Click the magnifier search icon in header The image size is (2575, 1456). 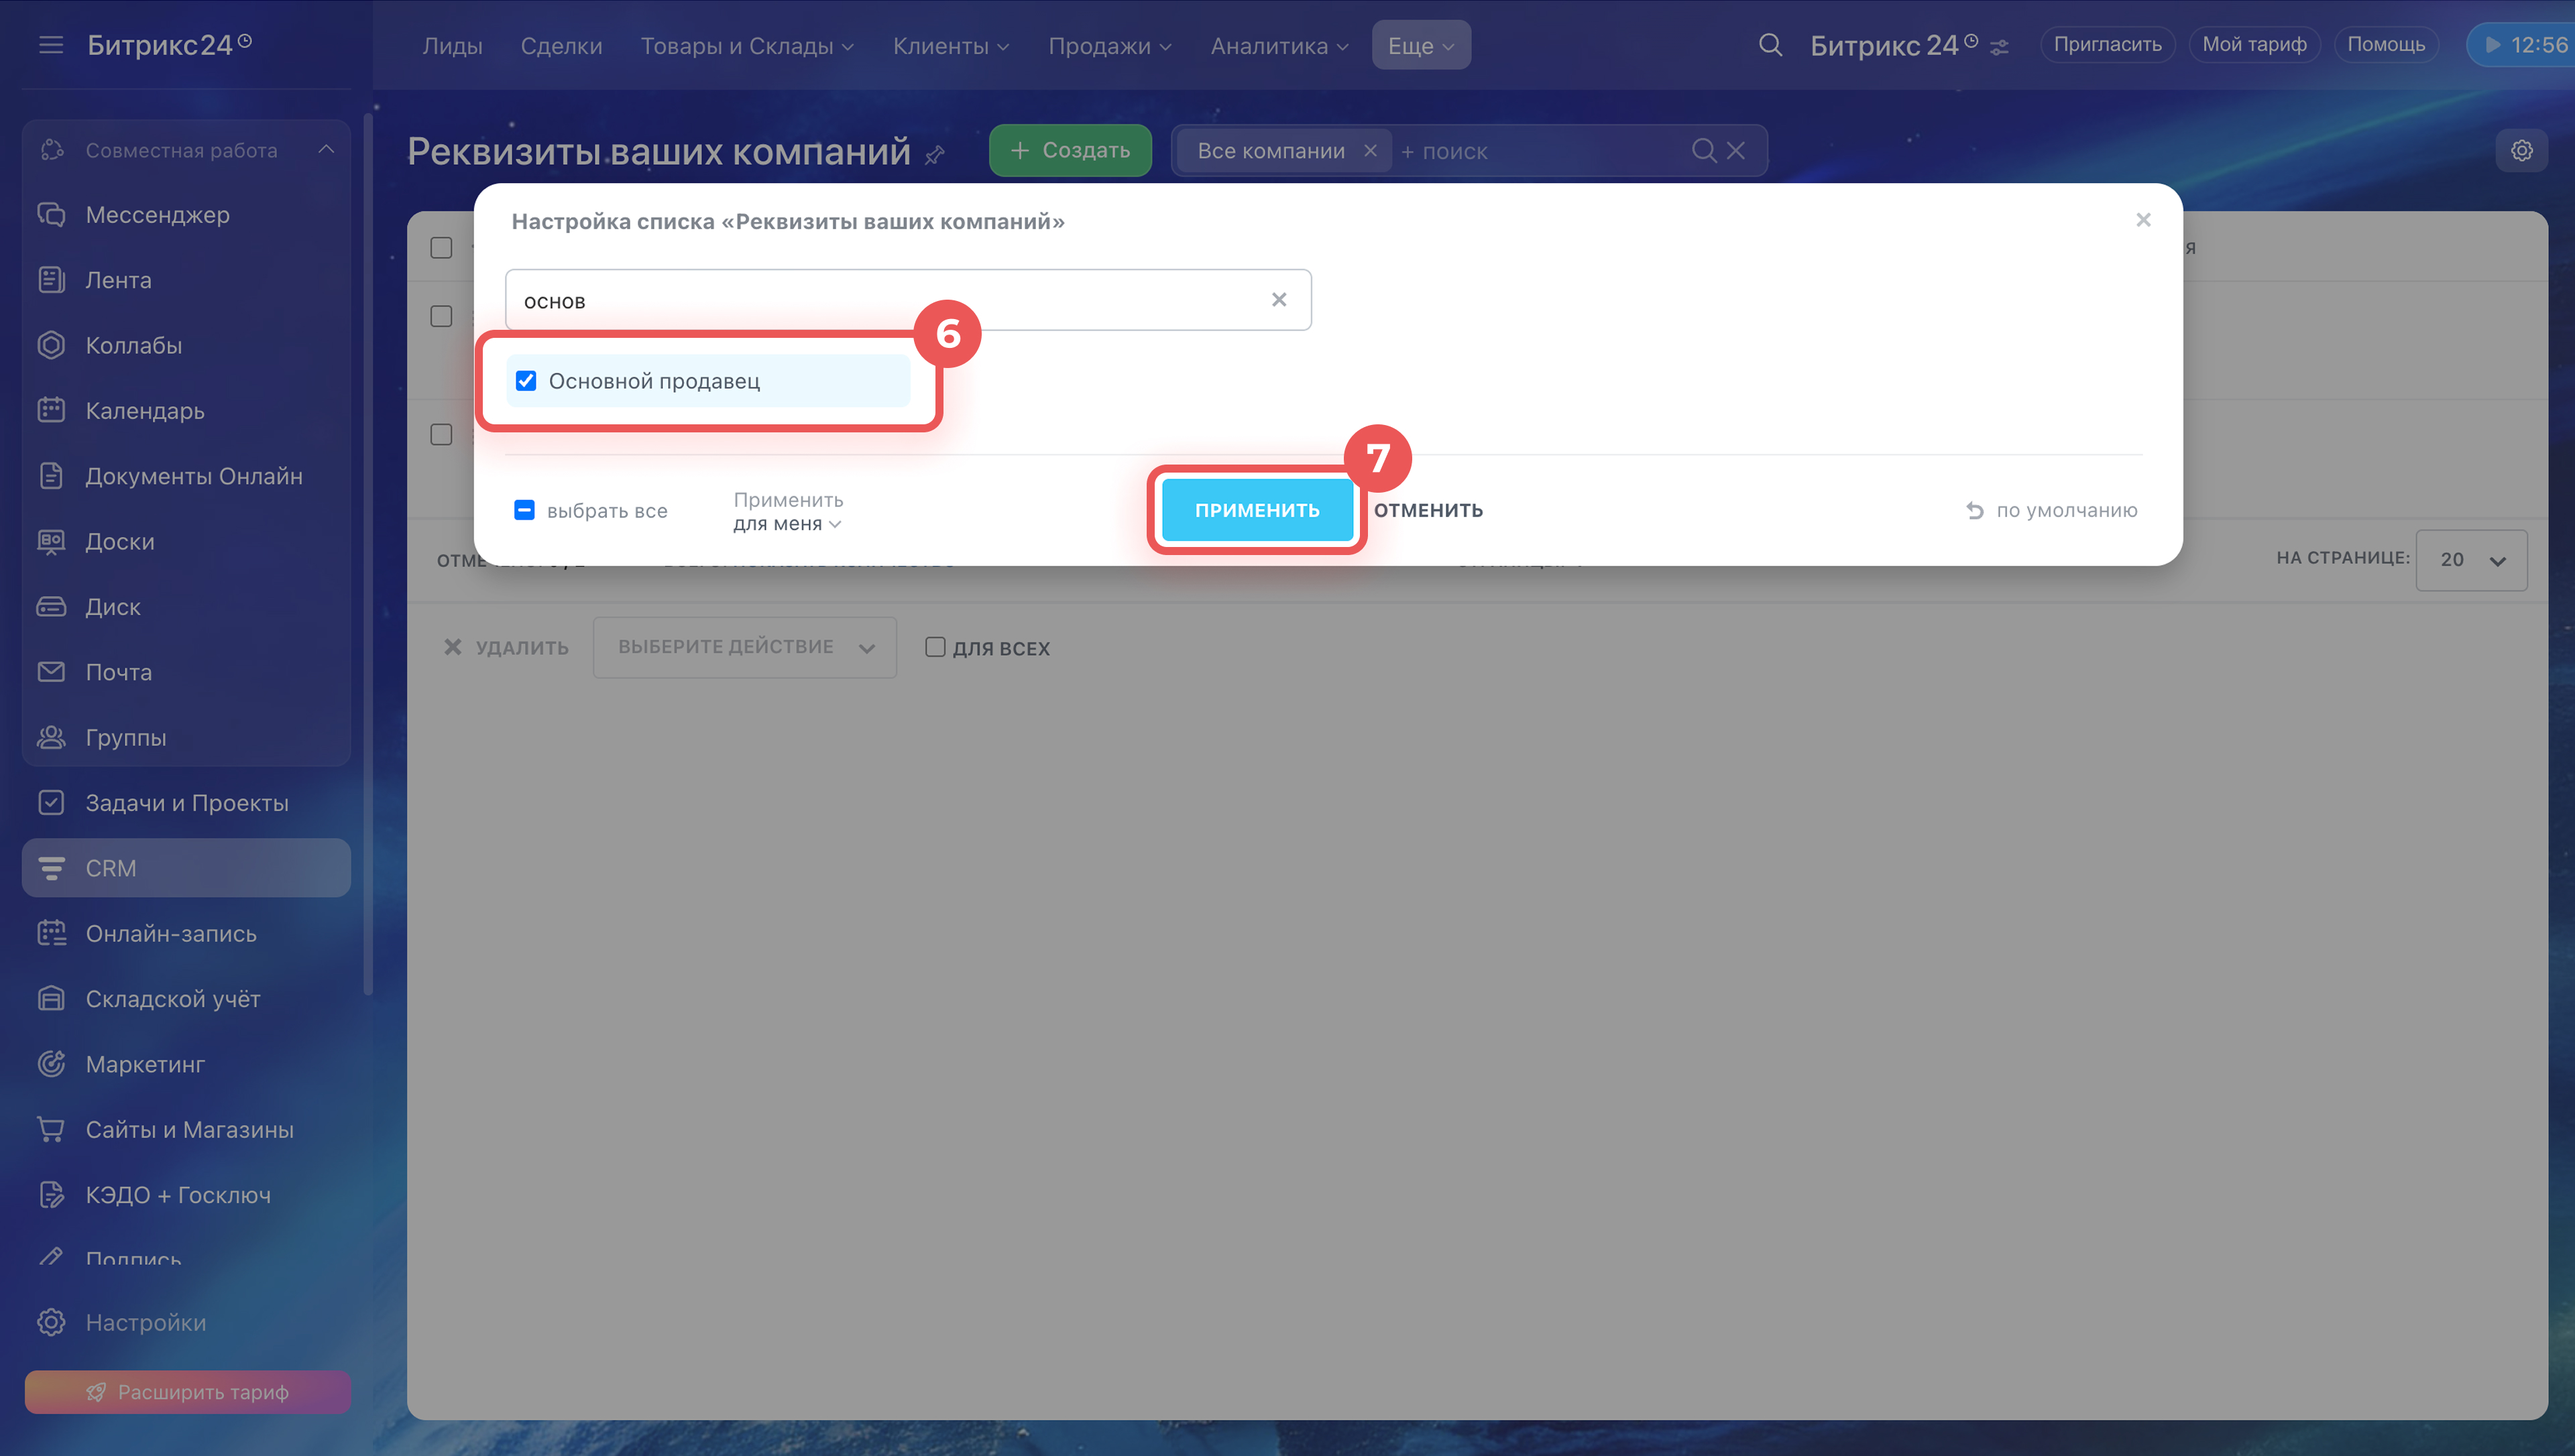click(1770, 45)
